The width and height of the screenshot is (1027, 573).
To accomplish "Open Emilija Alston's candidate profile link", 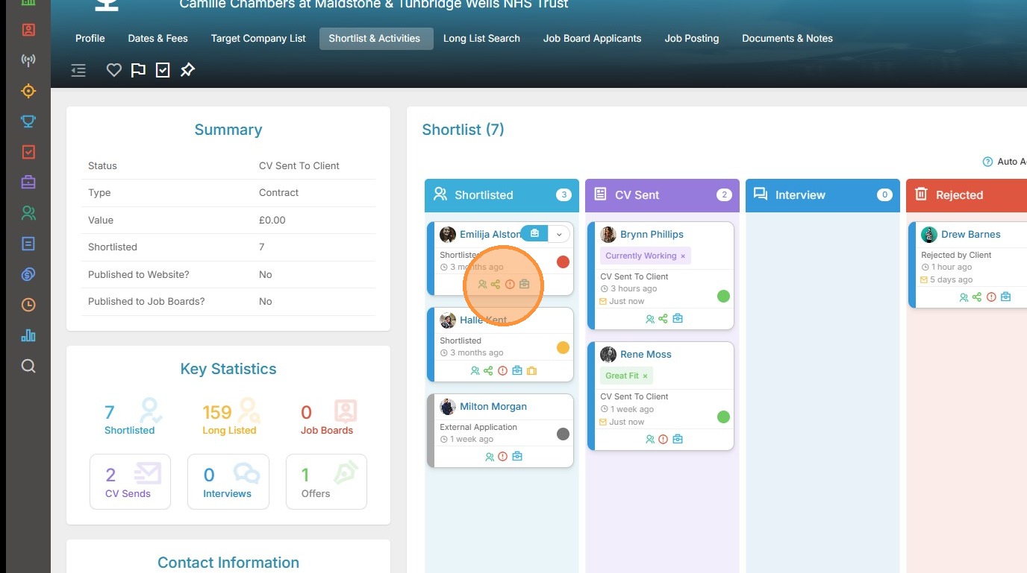I will point(490,234).
